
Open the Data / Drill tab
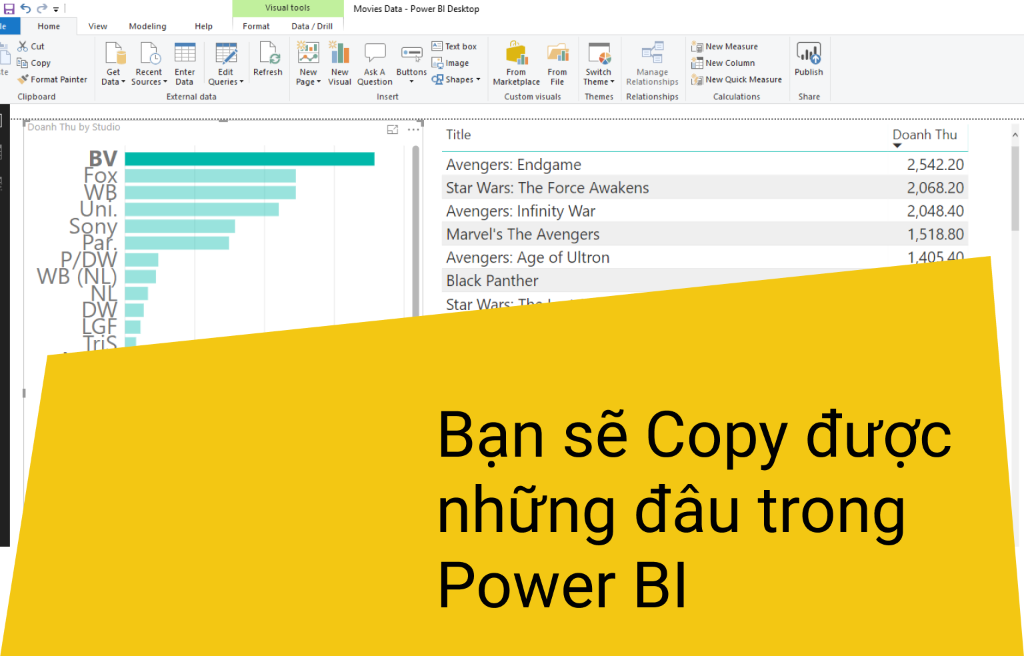[312, 26]
